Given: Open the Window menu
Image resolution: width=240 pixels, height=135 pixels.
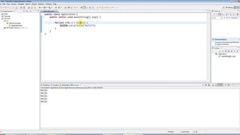Looking at the screenshot, I should (48, 4).
